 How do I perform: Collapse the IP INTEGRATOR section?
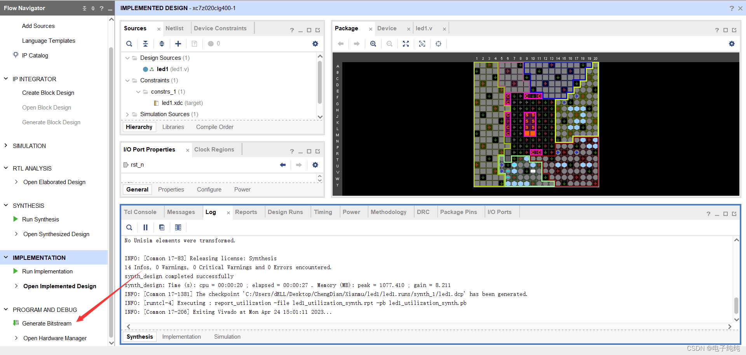point(6,79)
